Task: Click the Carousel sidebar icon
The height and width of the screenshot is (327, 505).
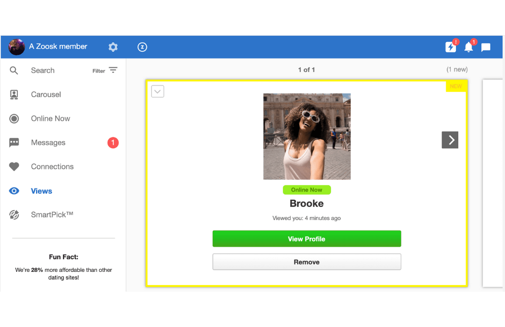Action: (x=14, y=94)
